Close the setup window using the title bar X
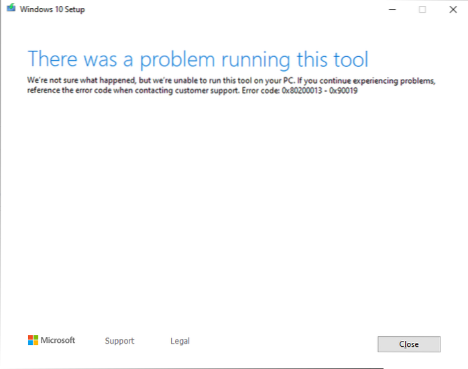 (x=453, y=9)
